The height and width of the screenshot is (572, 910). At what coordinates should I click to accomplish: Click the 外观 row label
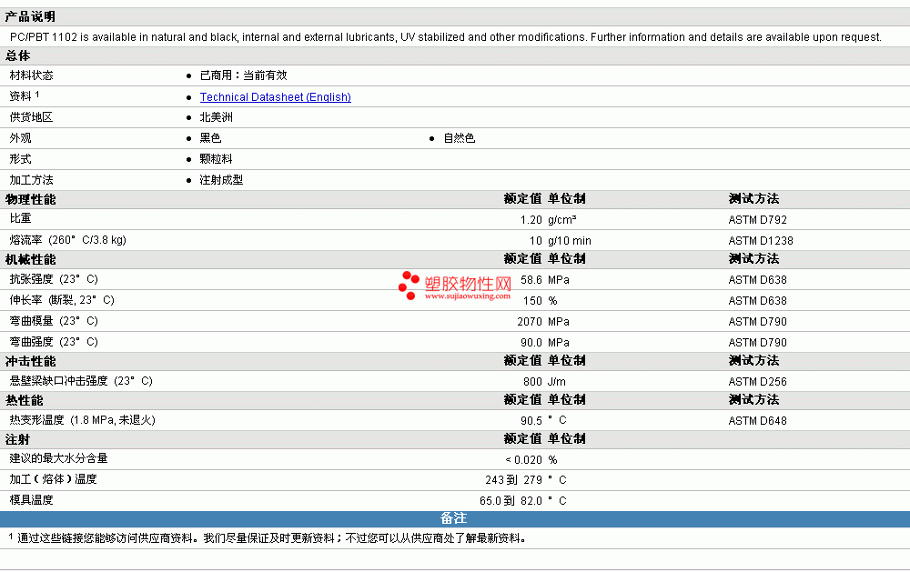point(20,138)
